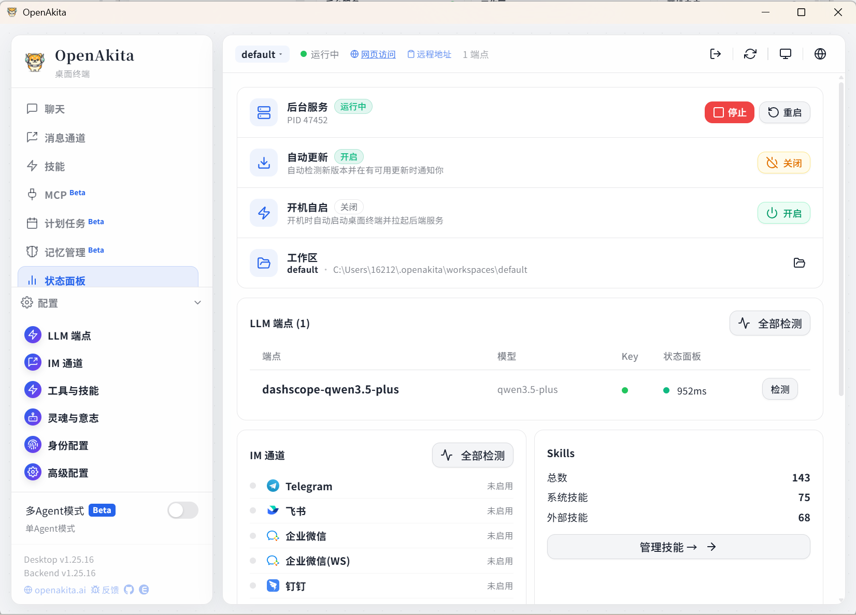This screenshot has width=856, height=615.
Task: Select 状态面板 in the sidebar
Action: [x=108, y=277]
